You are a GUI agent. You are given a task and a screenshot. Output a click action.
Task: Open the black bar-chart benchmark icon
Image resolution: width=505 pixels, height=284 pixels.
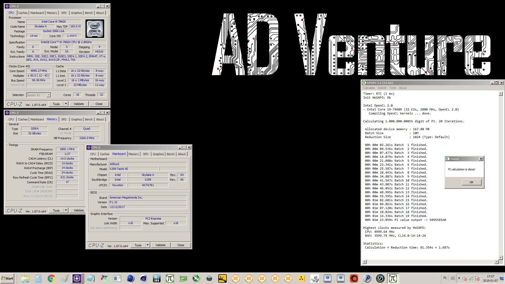point(156,278)
